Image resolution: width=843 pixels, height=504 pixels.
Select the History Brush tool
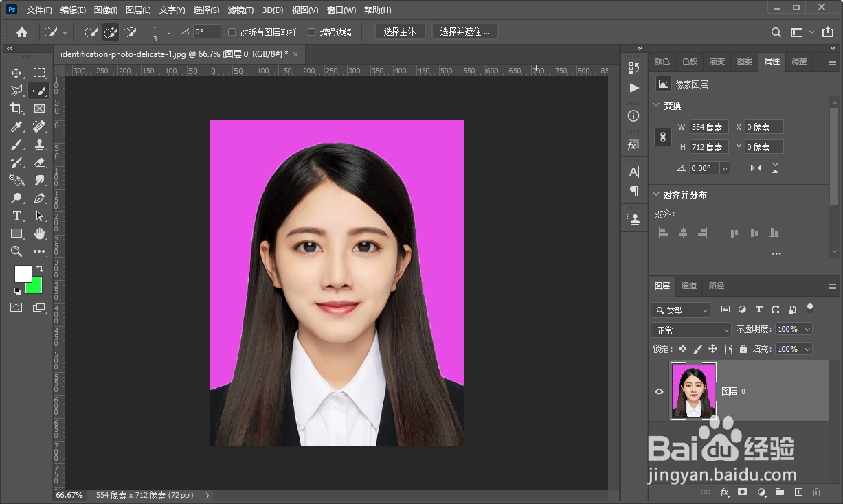pos(16,162)
